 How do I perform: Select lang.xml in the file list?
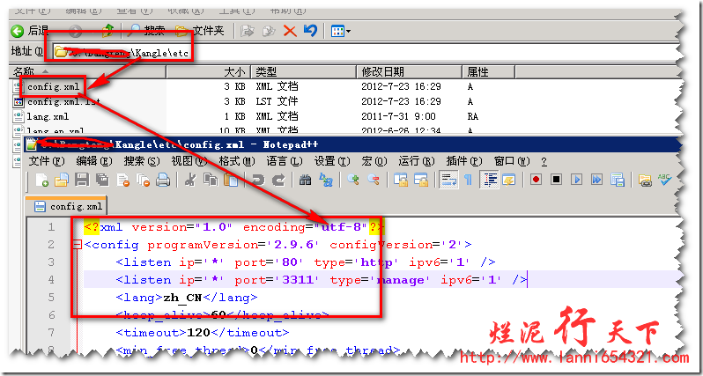47,116
